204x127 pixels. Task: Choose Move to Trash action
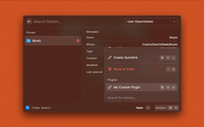[124, 69]
